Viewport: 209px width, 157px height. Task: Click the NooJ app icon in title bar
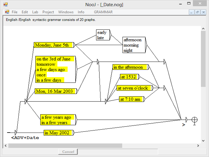coord(6,4)
